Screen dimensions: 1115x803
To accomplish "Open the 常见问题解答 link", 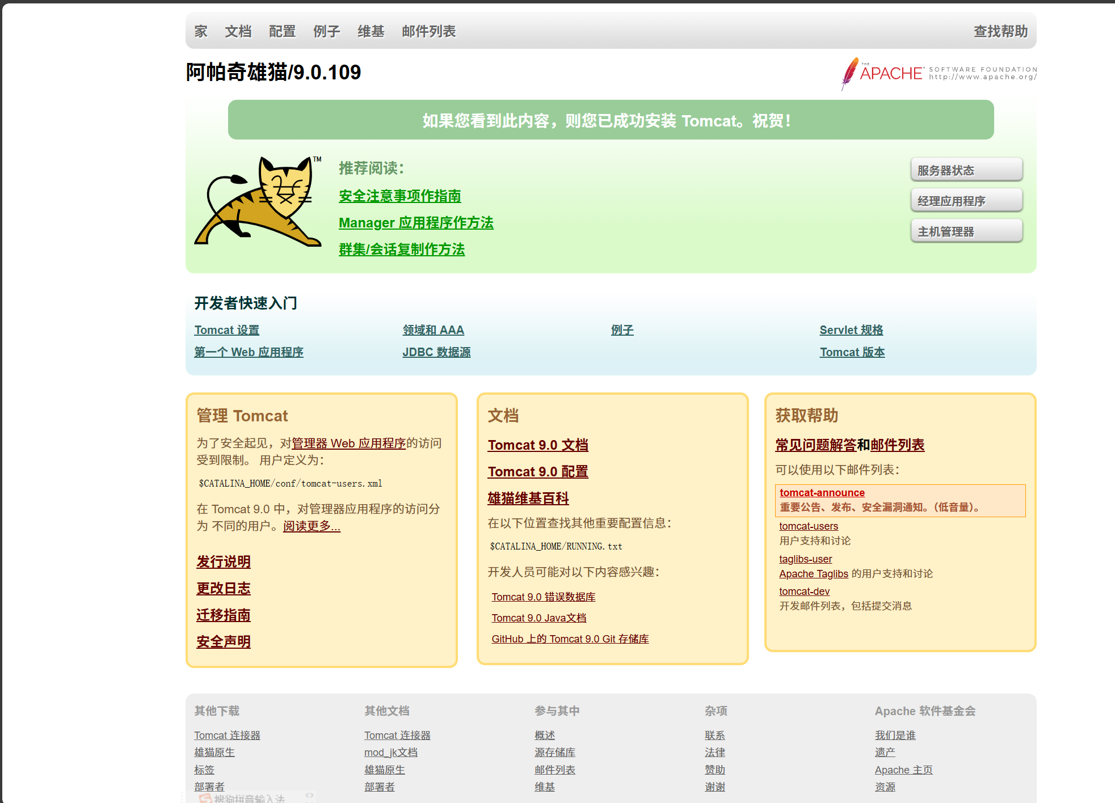I will pos(816,445).
